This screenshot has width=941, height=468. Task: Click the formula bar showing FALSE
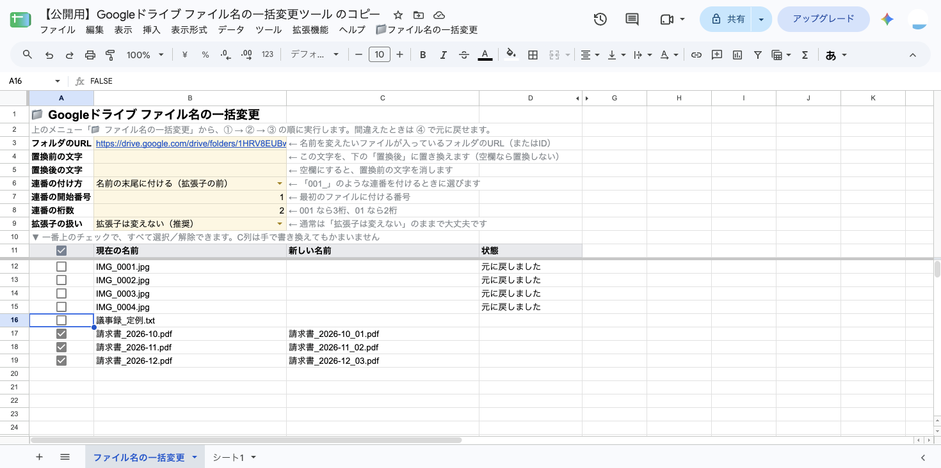512,81
